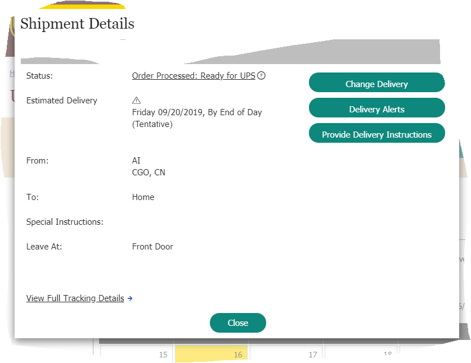
Task: Select Provide Delivery Instructions
Action: tap(376, 133)
